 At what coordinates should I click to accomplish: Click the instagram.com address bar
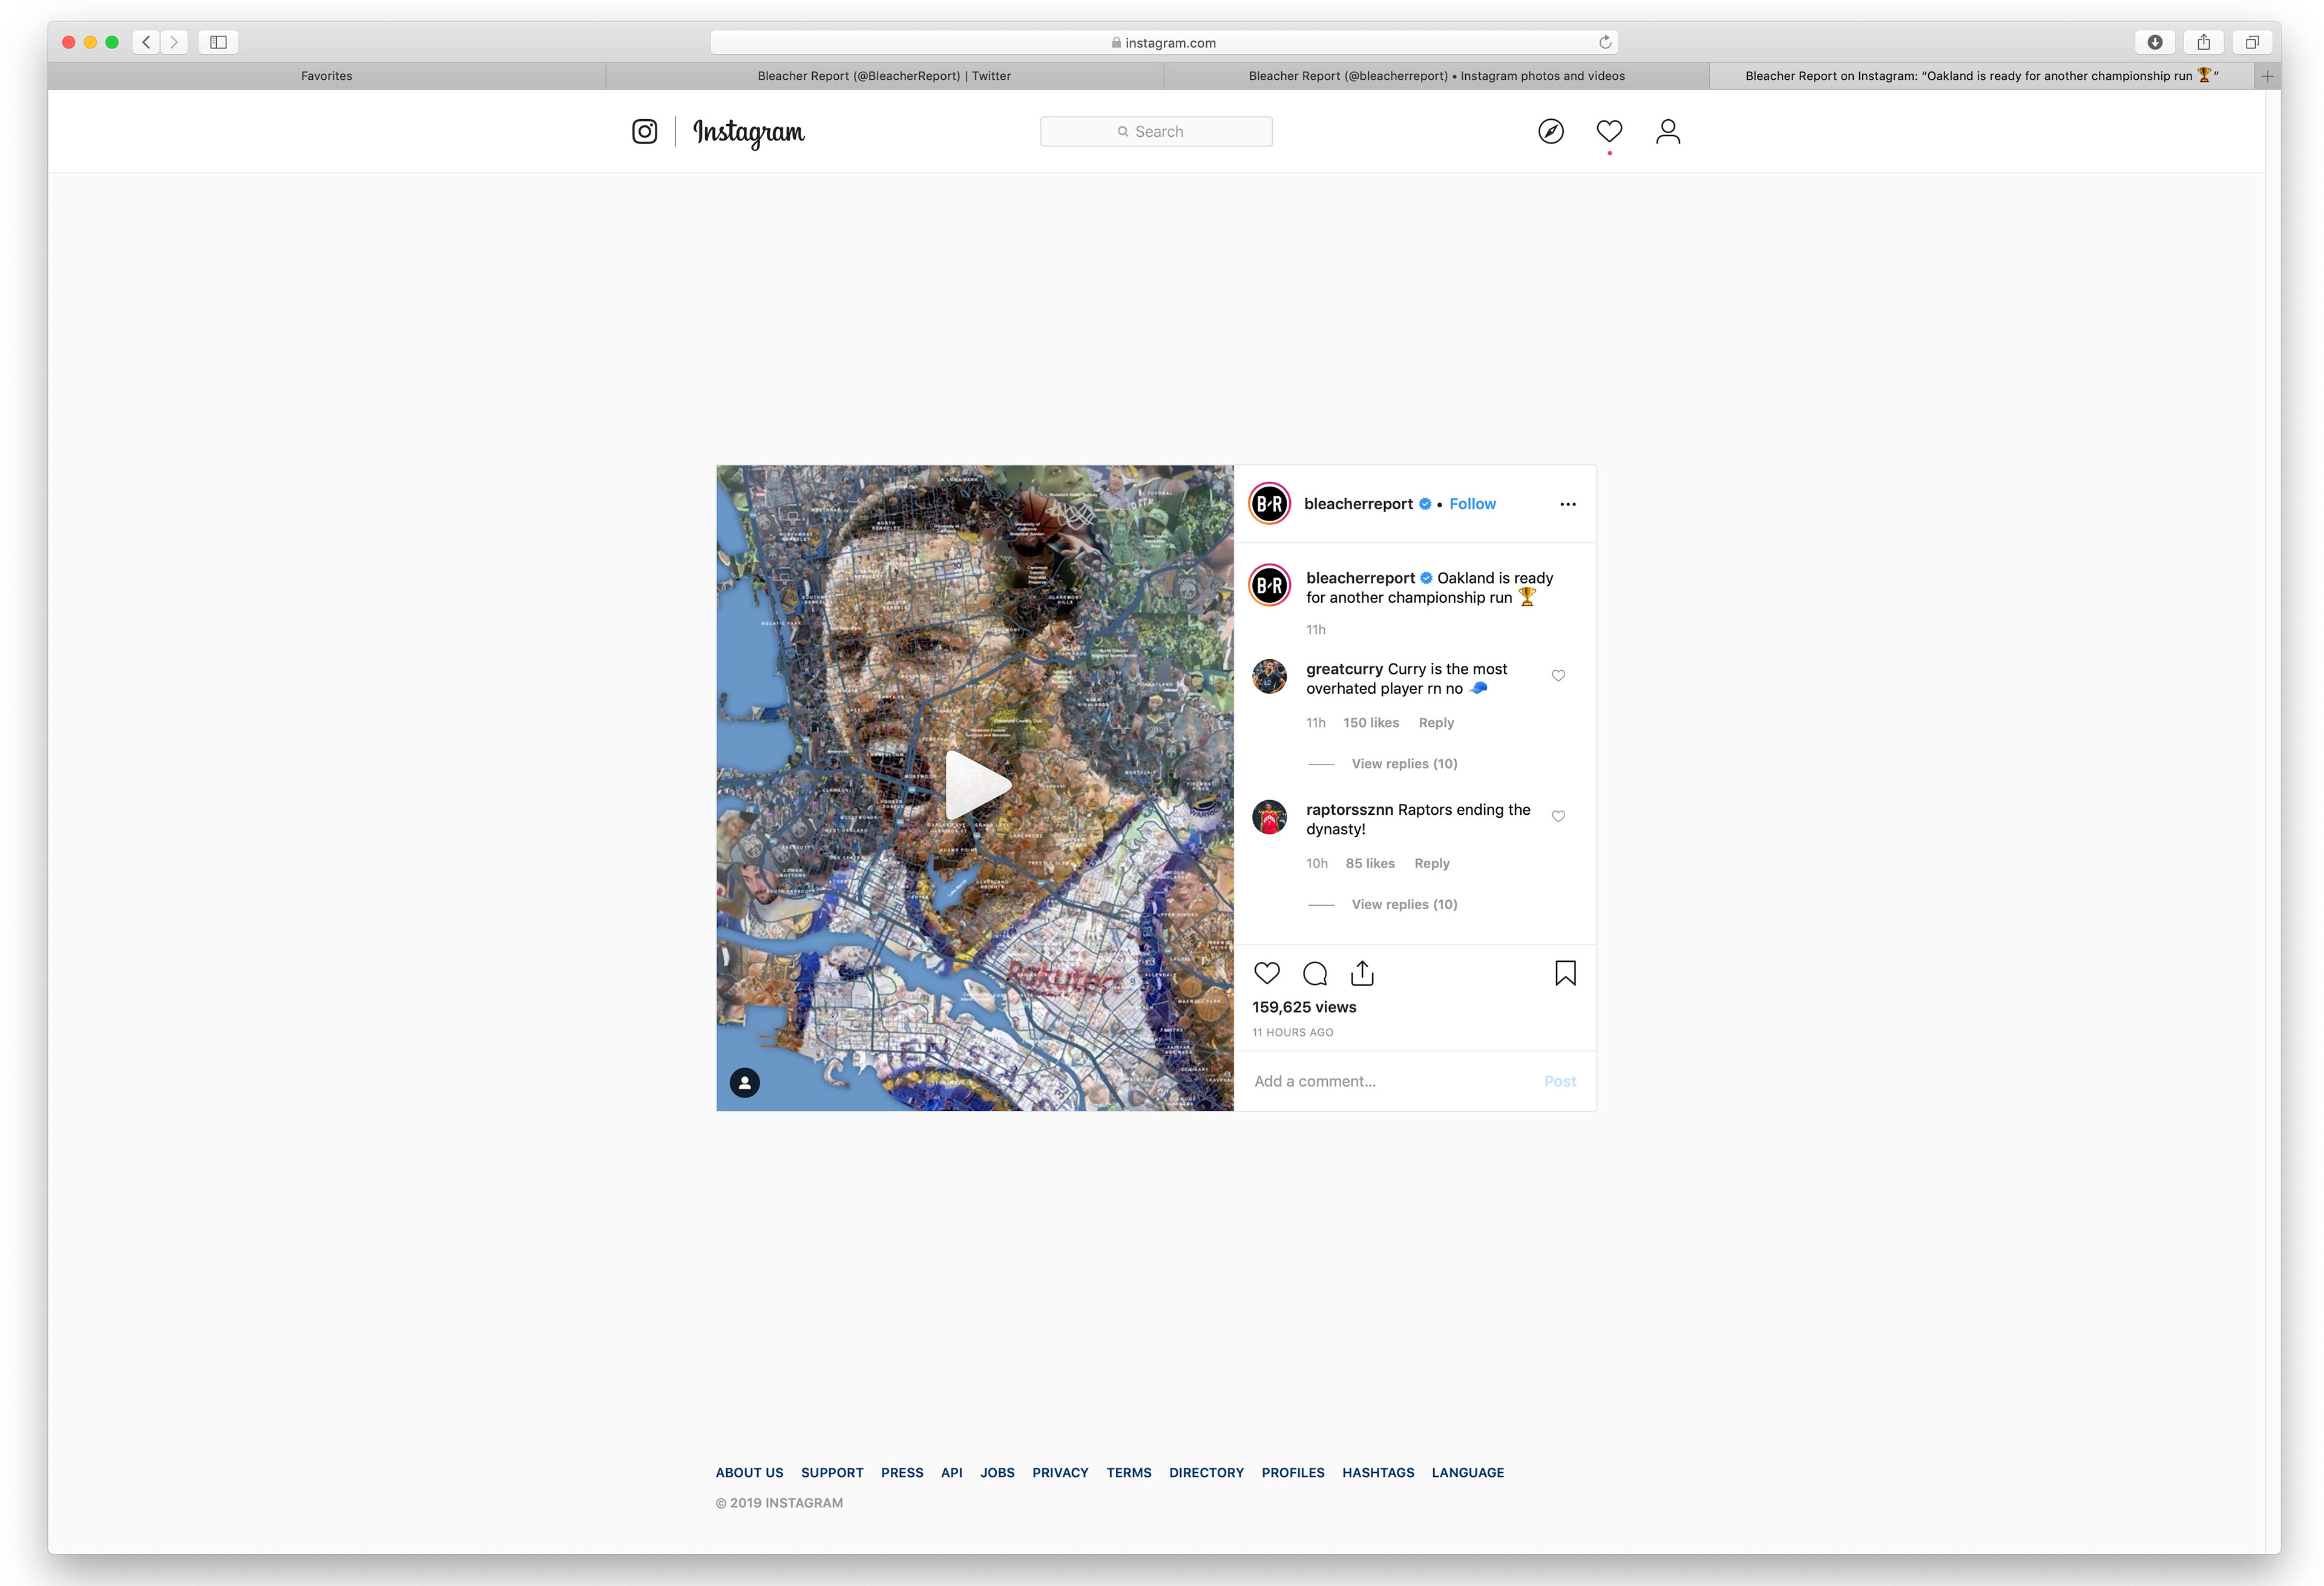click(x=1164, y=42)
